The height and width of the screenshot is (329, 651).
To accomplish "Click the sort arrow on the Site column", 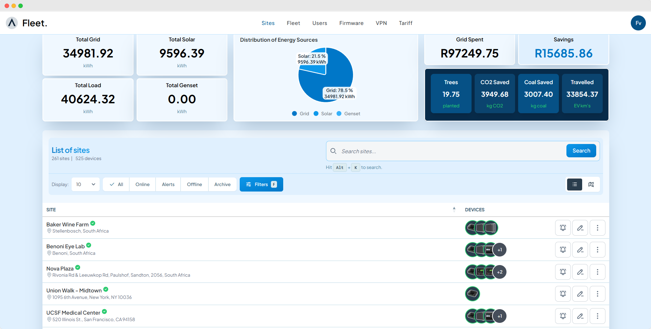I will [x=454, y=209].
